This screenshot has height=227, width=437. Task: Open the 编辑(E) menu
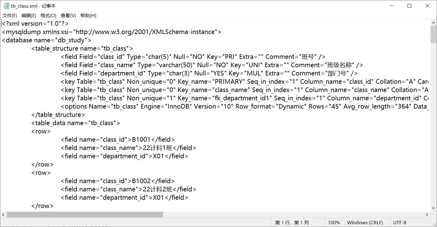pos(29,16)
